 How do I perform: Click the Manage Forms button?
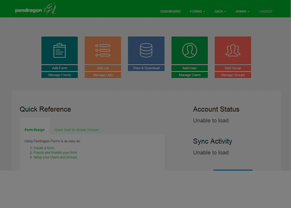tap(59, 75)
